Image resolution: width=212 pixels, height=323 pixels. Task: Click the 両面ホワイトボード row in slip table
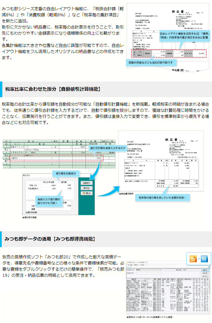(59, 147)
